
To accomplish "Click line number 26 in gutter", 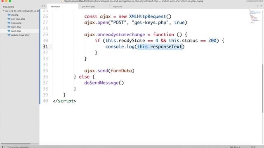I will click(45, 16).
